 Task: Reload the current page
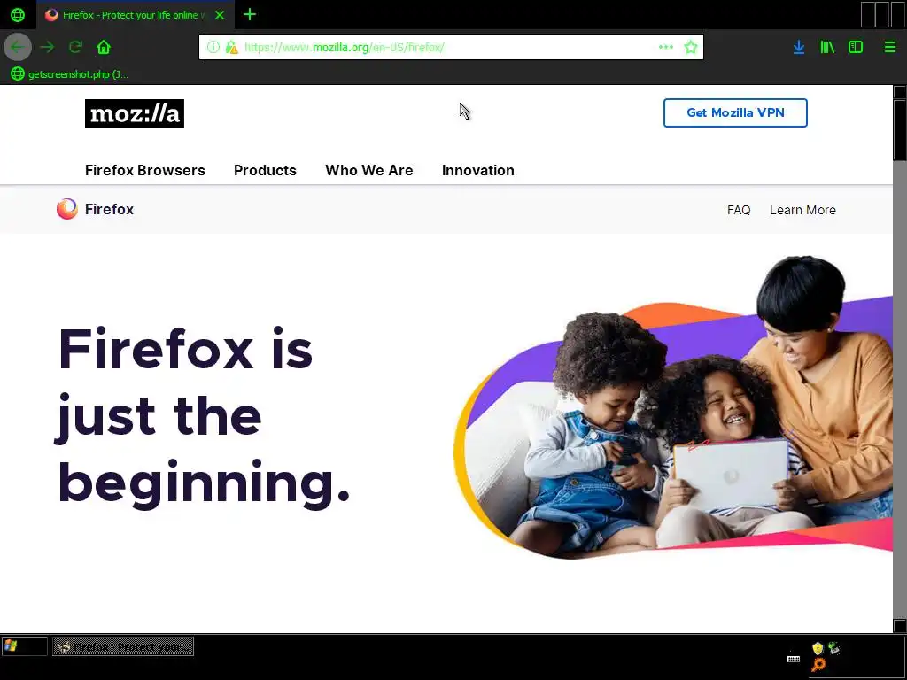(x=75, y=47)
